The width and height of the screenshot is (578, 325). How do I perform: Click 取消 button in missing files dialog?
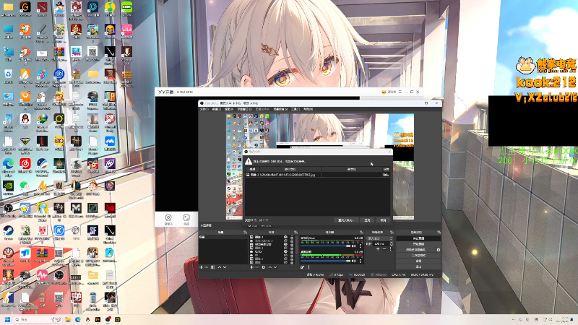(383, 220)
